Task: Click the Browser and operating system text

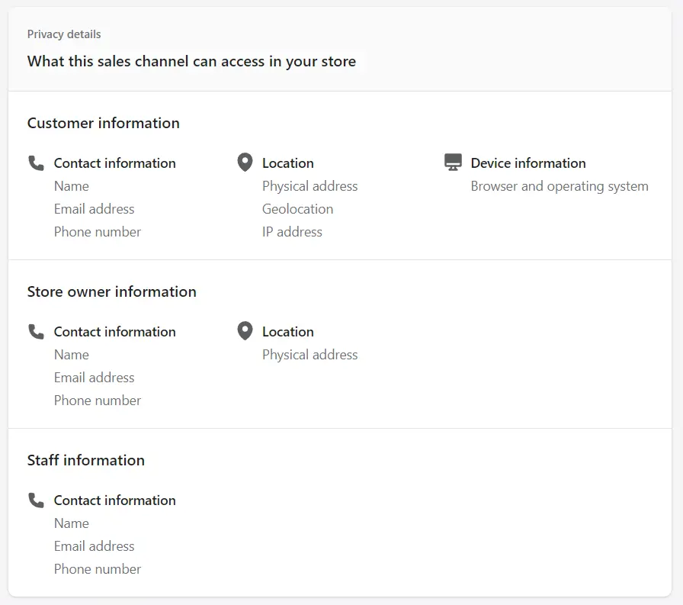Action: point(559,186)
